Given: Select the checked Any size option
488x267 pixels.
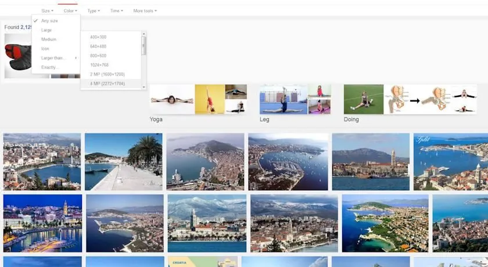Looking at the screenshot, I should coord(56,21).
